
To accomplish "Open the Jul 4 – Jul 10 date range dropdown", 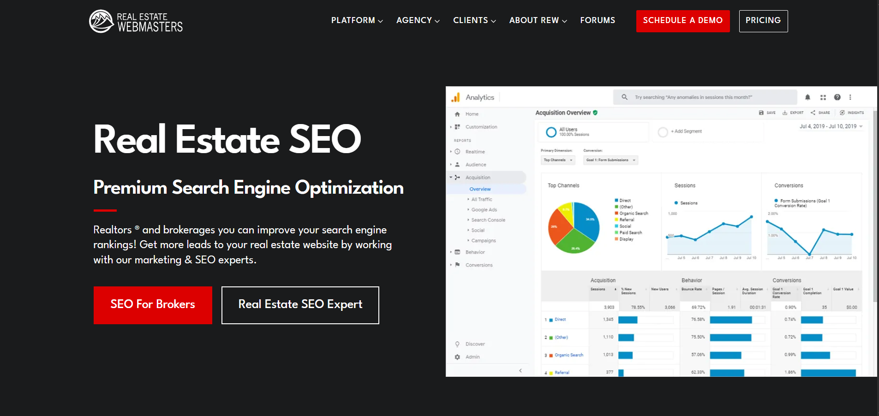I will pos(831,126).
